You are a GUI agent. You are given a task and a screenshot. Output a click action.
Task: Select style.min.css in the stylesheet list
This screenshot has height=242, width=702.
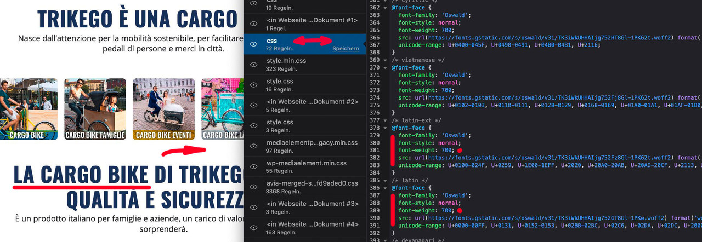(304, 64)
